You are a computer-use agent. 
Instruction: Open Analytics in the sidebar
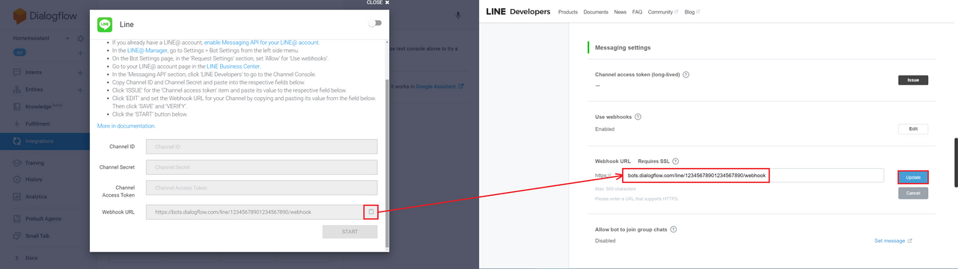coord(36,197)
